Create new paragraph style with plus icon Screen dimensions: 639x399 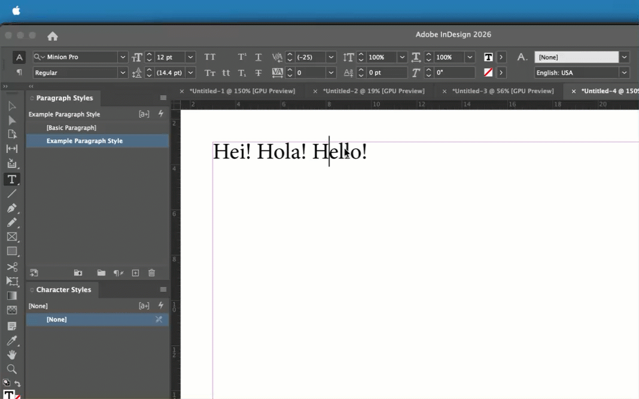(x=135, y=273)
